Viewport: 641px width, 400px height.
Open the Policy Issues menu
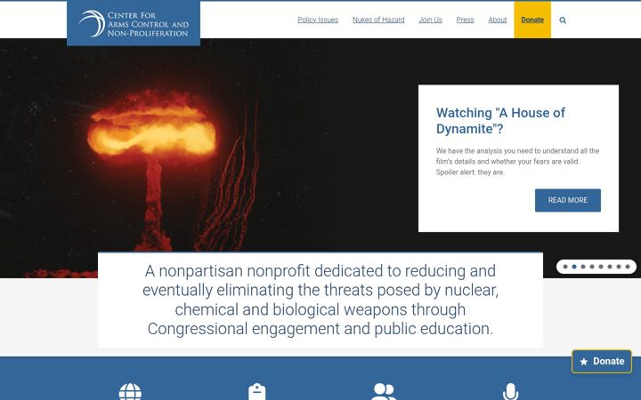coord(318,20)
